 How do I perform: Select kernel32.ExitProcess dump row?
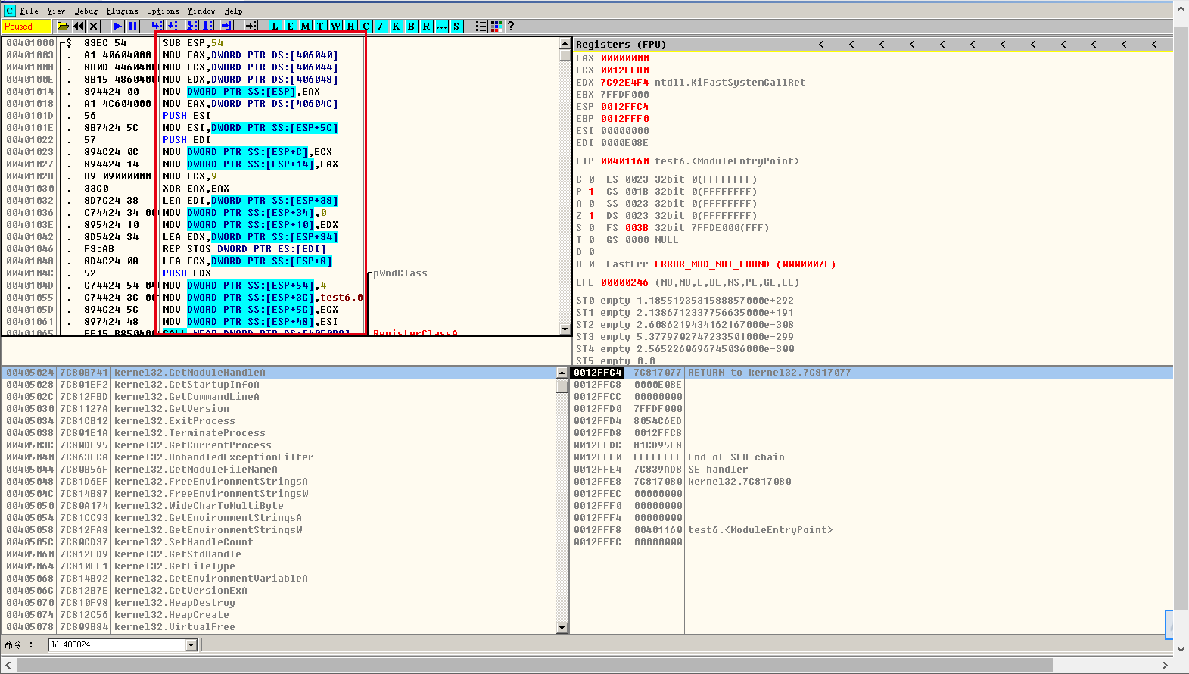279,421
